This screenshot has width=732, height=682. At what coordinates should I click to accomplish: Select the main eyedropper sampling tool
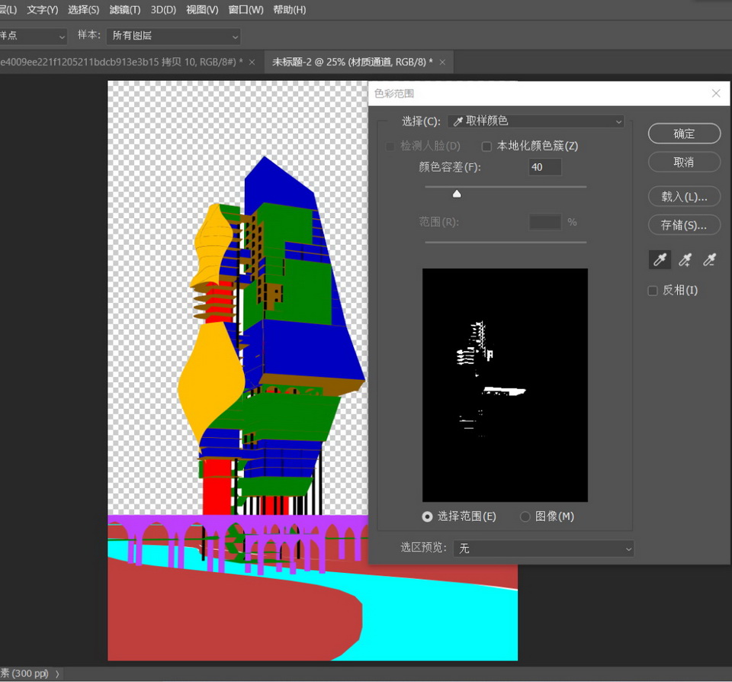[660, 260]
